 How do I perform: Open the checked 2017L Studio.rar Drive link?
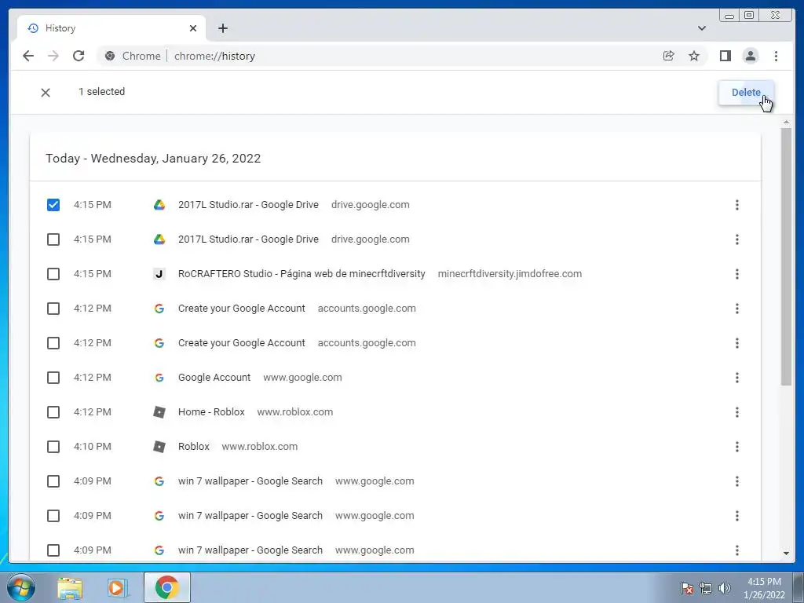[x=248, y=205]
